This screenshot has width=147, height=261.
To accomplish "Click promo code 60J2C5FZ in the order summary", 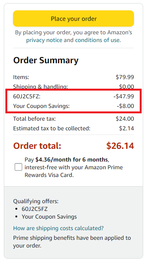I will coord(27,96).
